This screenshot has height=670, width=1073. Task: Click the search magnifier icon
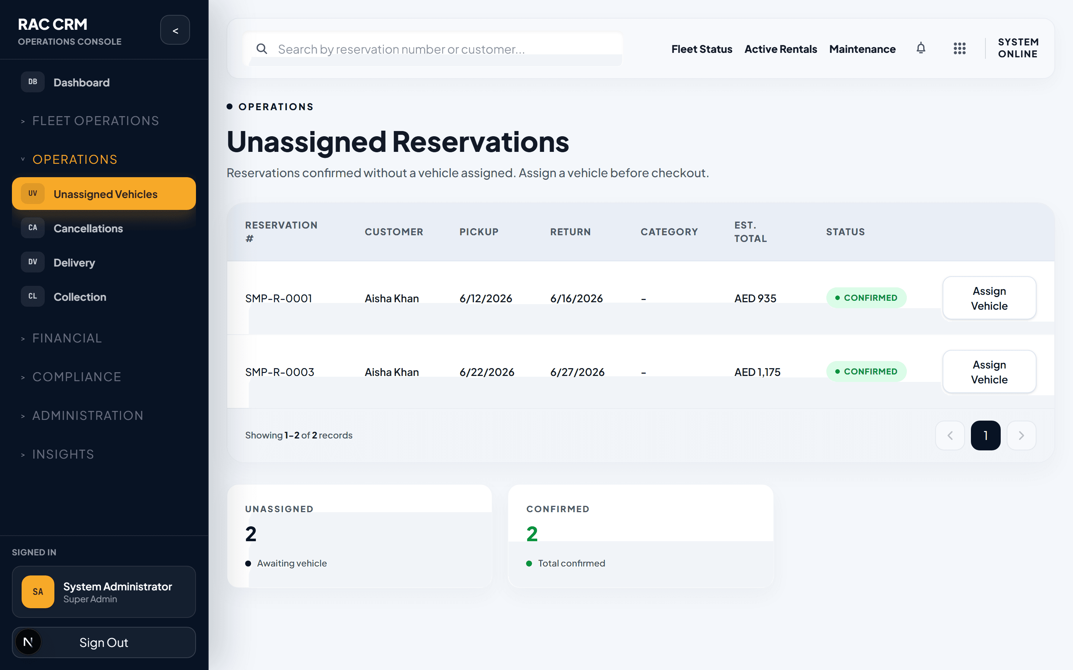(x=262, y=49)
